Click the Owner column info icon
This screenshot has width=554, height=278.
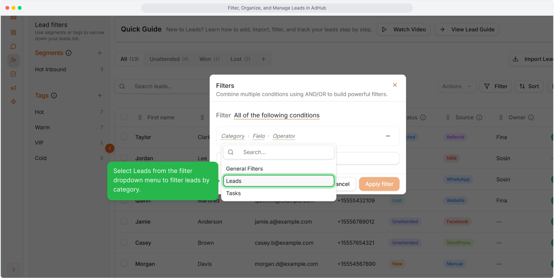click(531, 117)
